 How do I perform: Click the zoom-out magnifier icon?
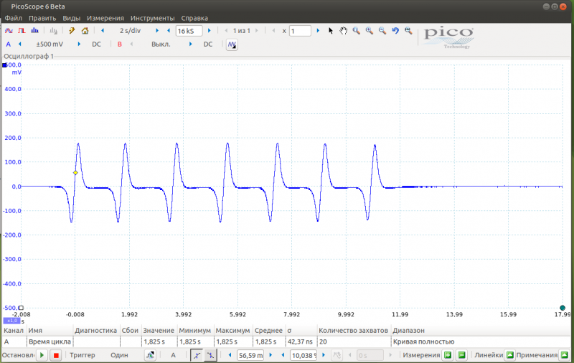[382, 31]
